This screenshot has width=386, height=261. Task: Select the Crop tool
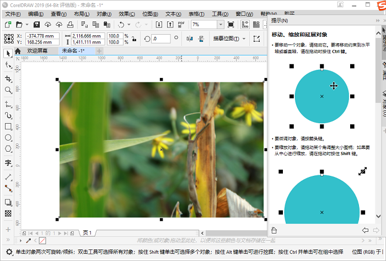[x=8, y=79]
